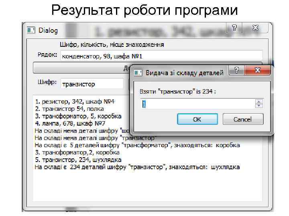The height and width of the screenshot is (216, 289).
Task: Click help button in 'Видача зі складу деталей' dialog
Action: 236,70
